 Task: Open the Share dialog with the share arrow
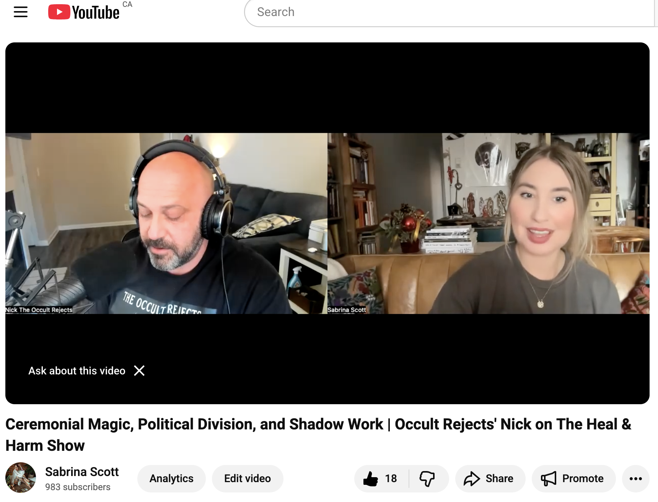[474, 478]
